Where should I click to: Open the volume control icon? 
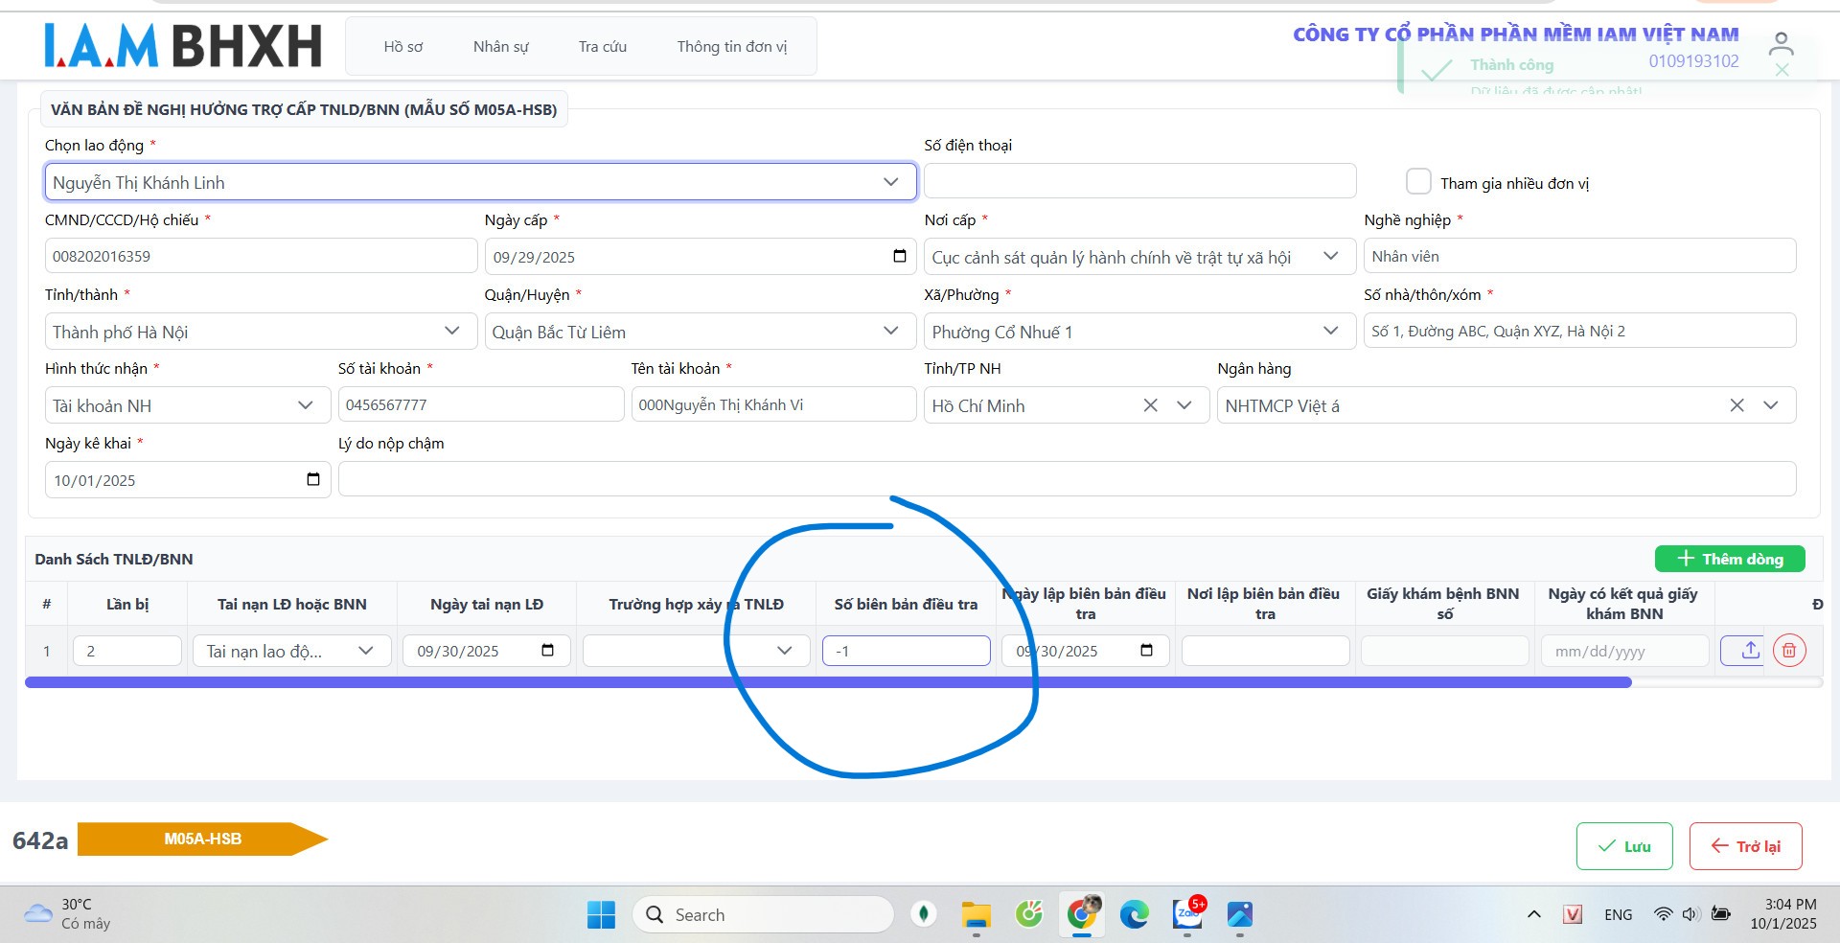1690,914
